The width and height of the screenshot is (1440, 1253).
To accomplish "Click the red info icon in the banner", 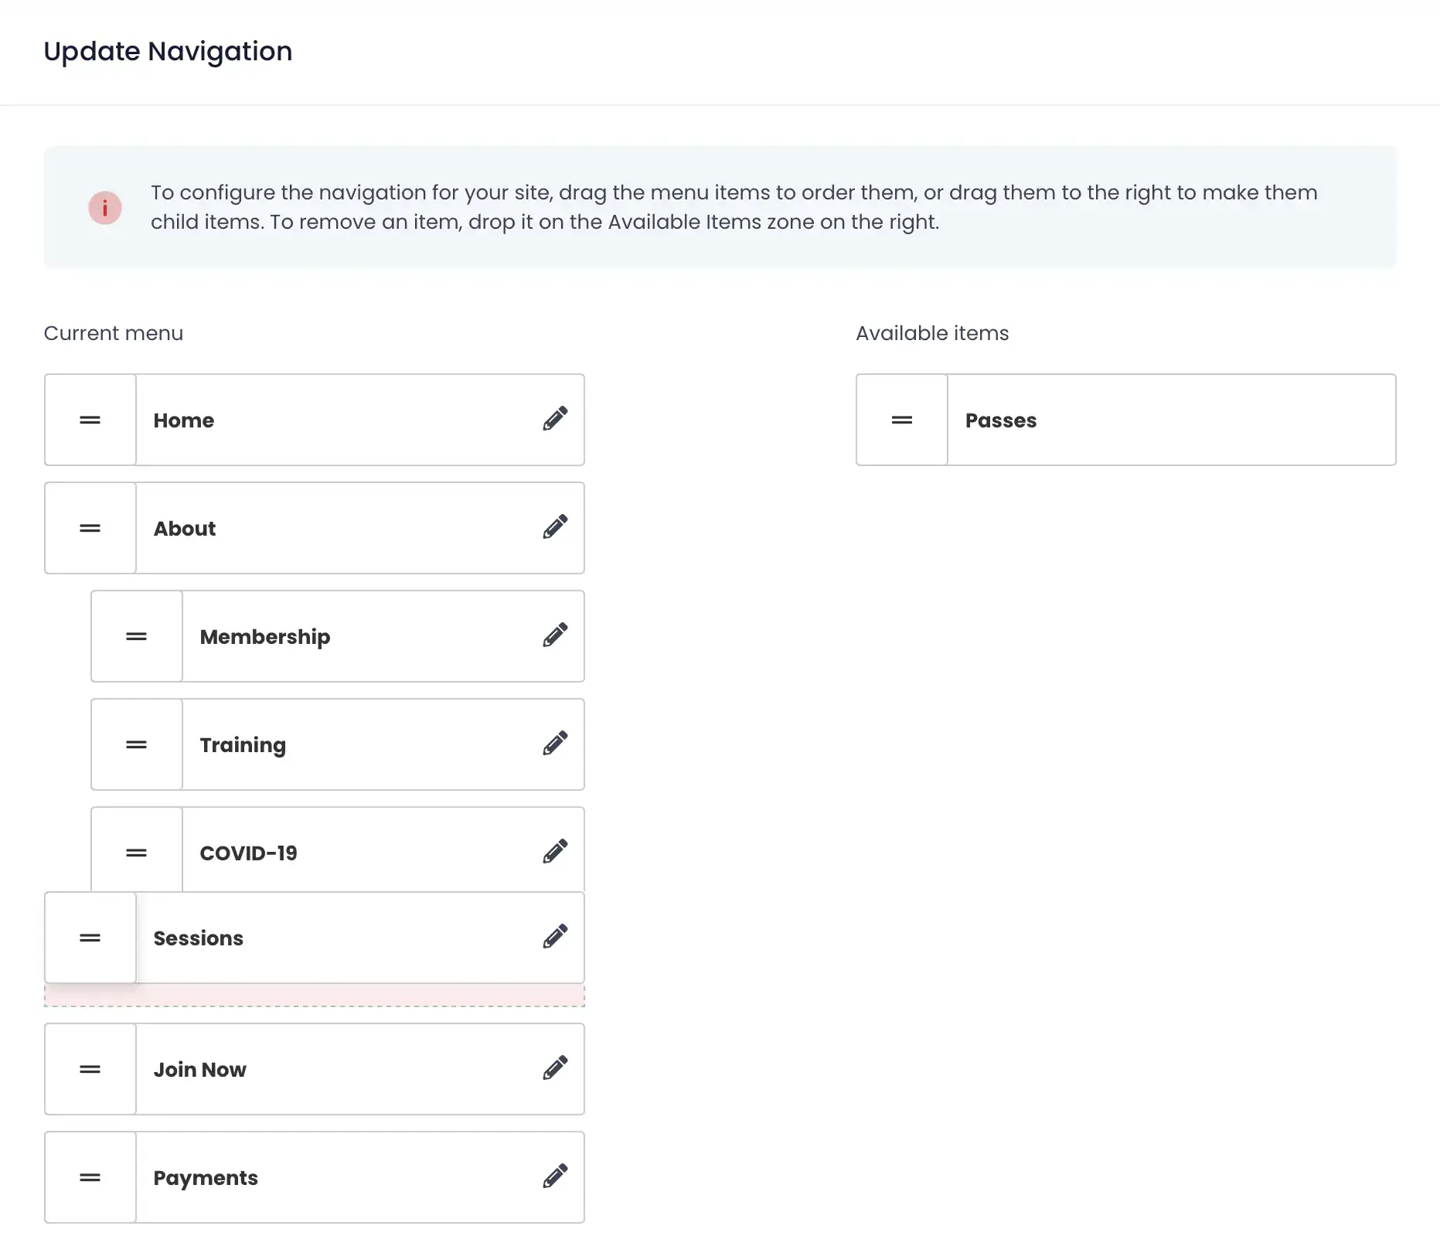I will [105, 208].
